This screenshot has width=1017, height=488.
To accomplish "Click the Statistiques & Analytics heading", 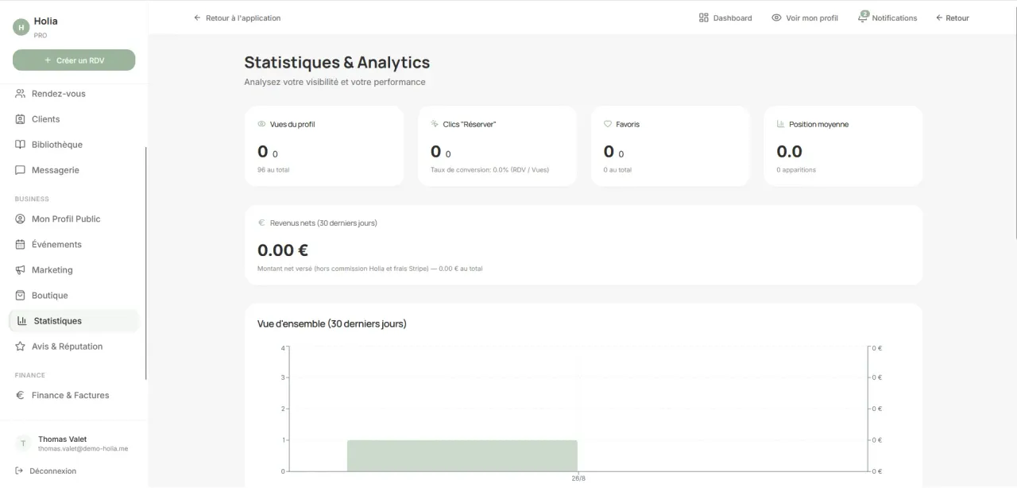I will click(x=337, y=63).
